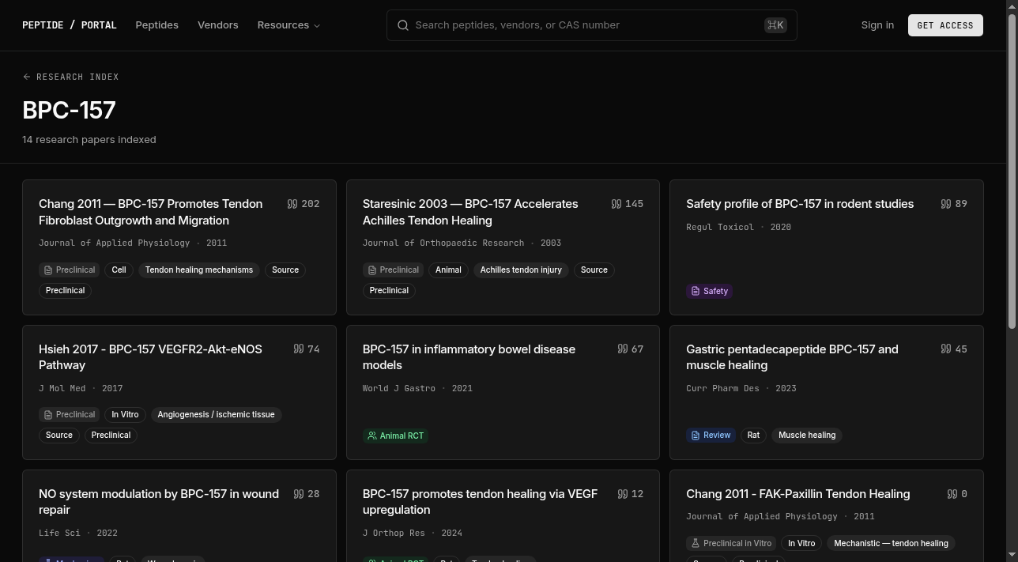Viewport: 1018px width, 562px height.
Task: Click 'J Orthop Res · 2024' text
Action: tap(413, 534)
